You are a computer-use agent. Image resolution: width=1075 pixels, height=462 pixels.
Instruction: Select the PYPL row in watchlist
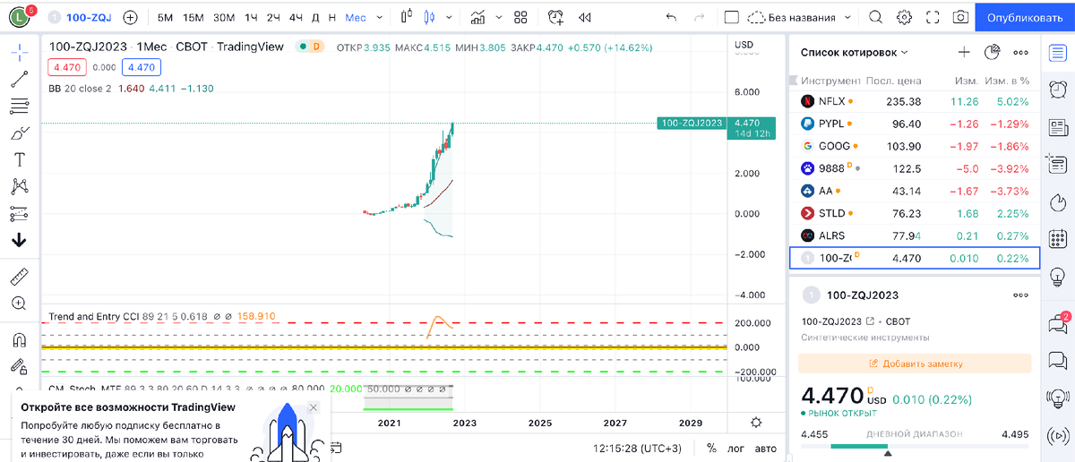[915, 124]
